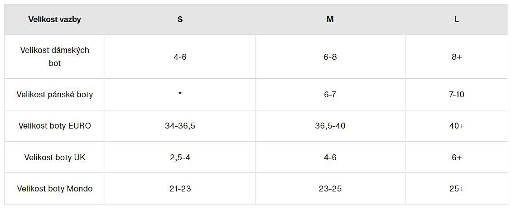Select the women's size 6-8 cell
This screenshot has height=210, width=511.
pos(330,57)
